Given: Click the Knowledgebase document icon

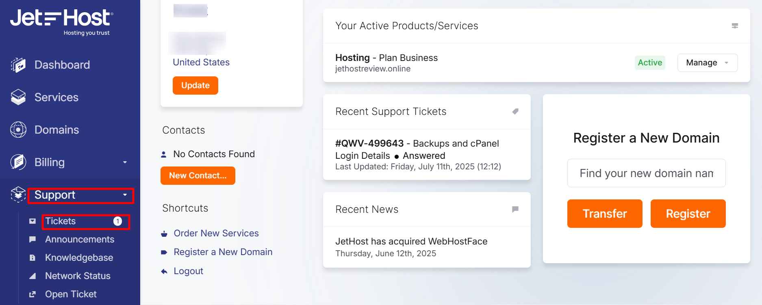Looking at the screenshot, I should [x=33, y=257].
